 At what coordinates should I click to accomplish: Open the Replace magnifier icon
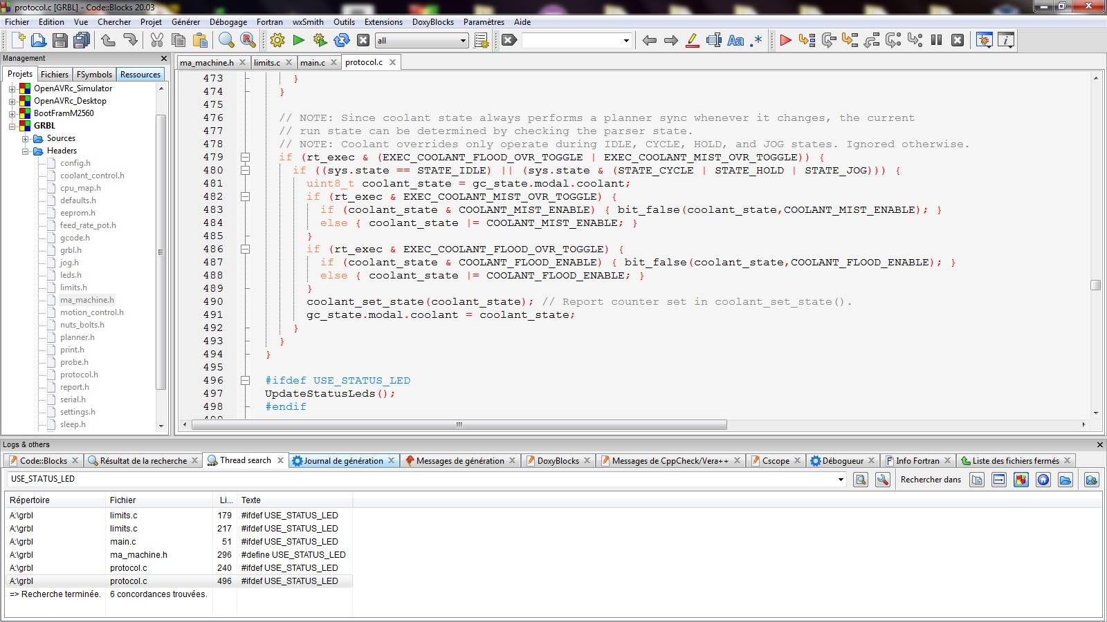click(248, 40)
